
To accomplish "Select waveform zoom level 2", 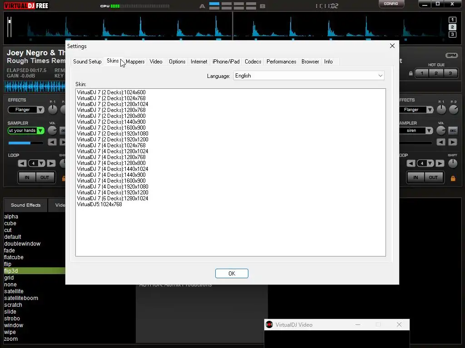I will [x=452, y=27].
